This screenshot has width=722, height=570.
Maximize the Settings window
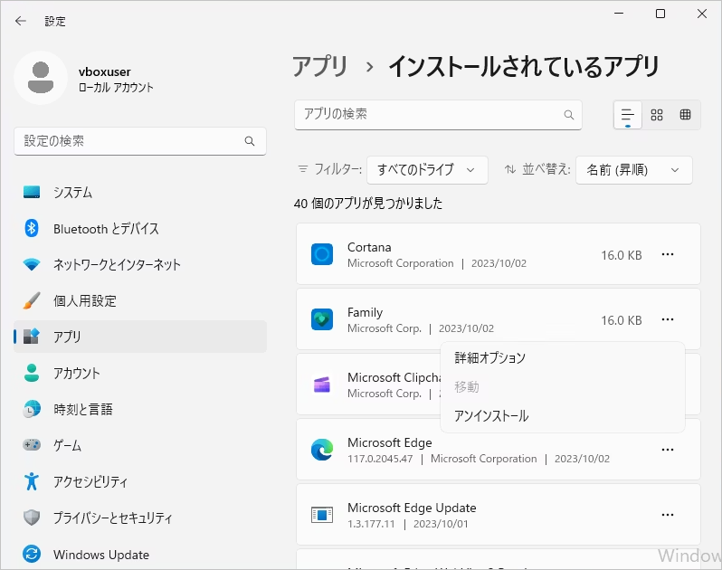[x=660, y=14]
